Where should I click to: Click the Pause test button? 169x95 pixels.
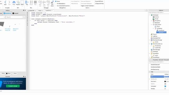[31, 3]
